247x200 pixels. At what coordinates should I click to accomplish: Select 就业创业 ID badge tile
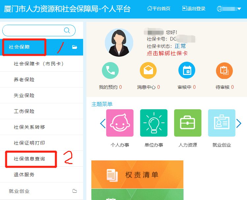coord(222,123)
